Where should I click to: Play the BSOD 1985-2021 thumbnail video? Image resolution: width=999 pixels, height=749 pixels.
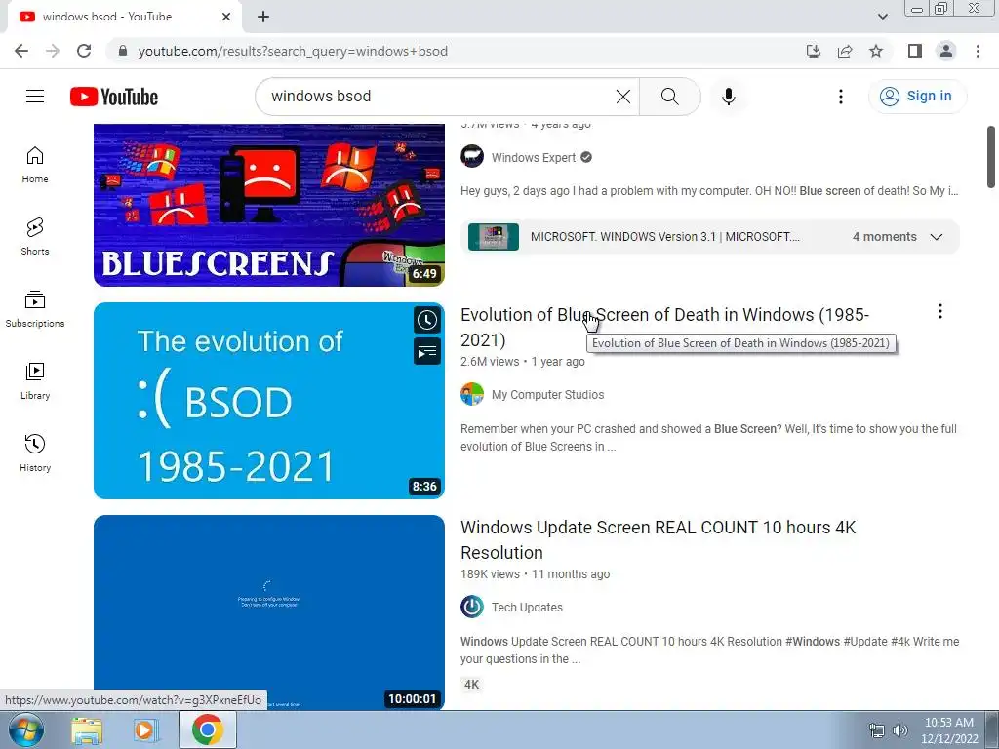pyautogui.click(x=269, y=401)
